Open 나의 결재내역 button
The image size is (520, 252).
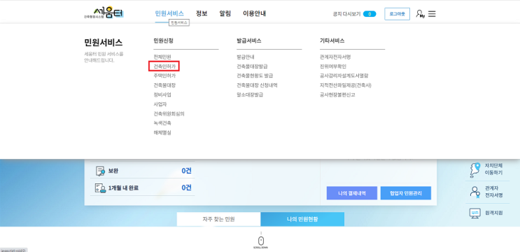tap(352, 193)
